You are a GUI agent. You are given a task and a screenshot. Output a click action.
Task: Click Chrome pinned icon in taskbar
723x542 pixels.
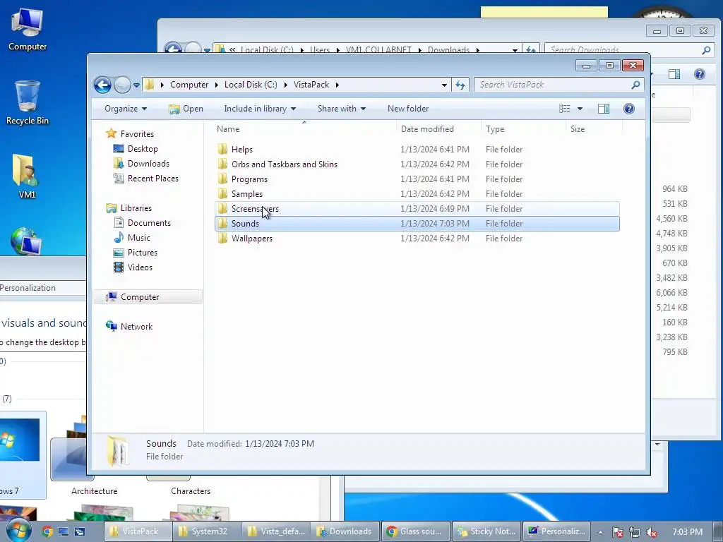(47, 531)
